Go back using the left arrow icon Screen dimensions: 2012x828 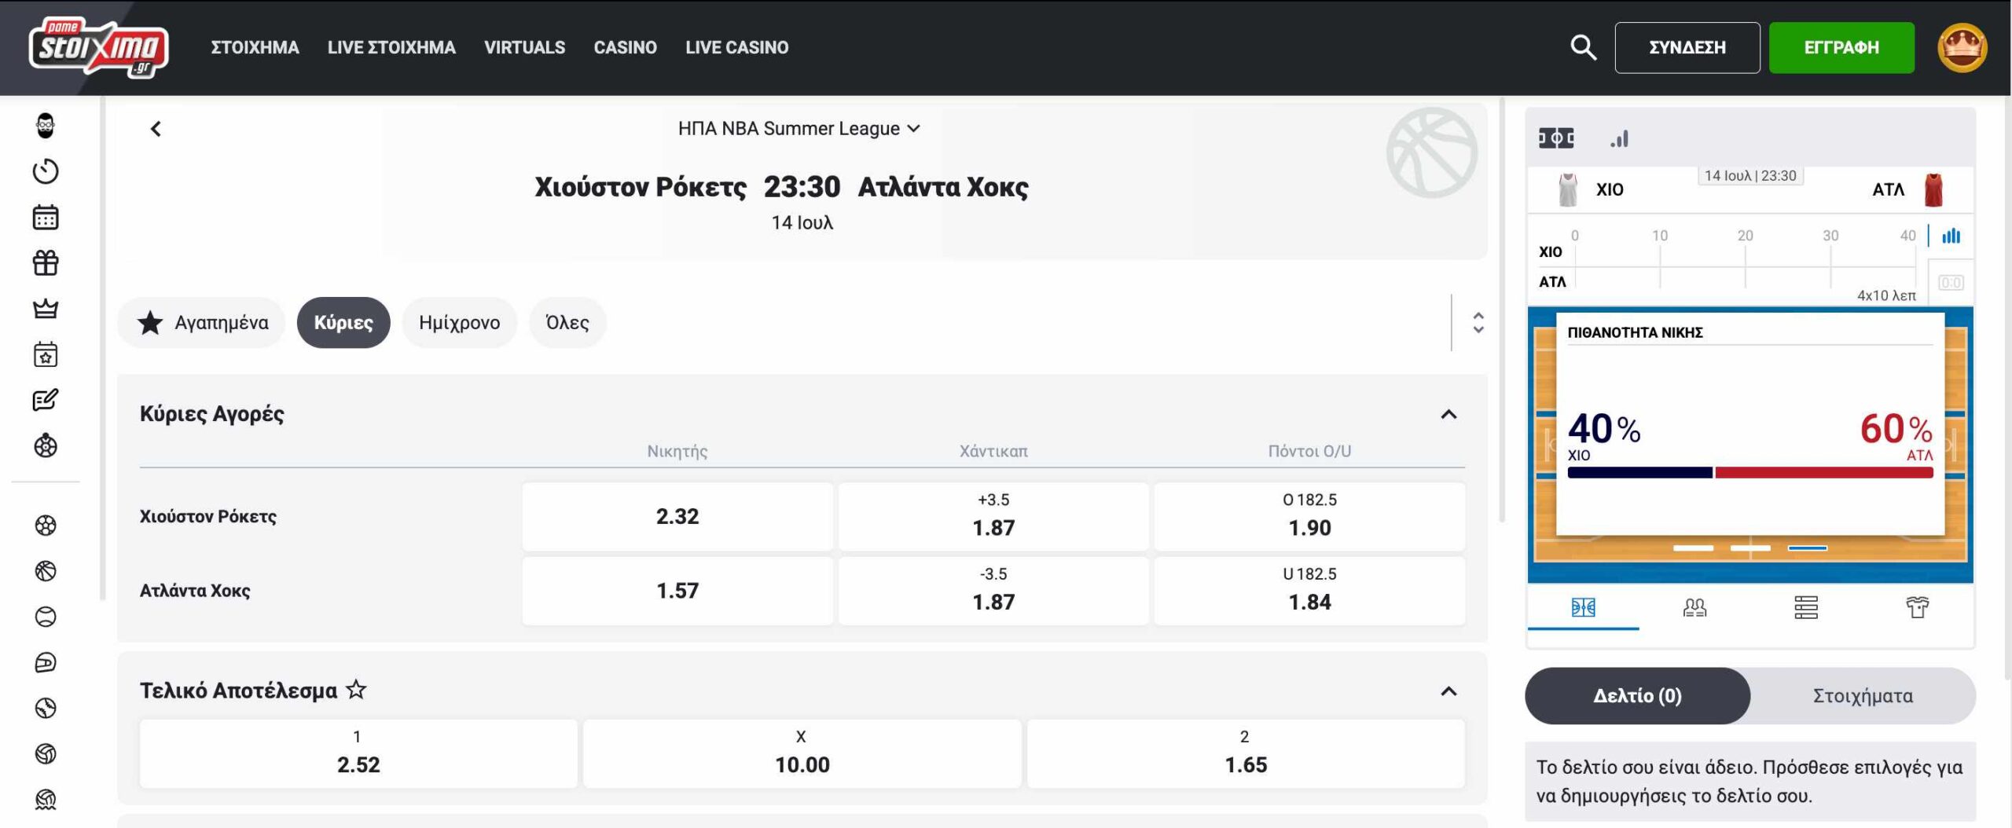156,129
